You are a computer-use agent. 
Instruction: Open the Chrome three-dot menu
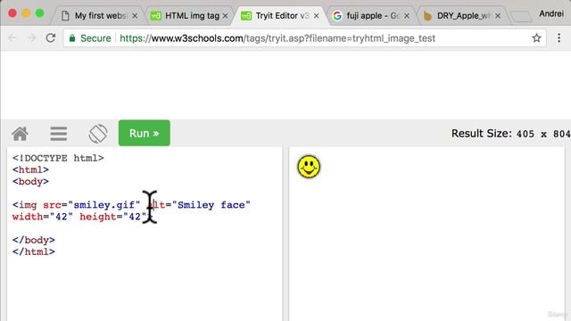[x=559, y=37]
